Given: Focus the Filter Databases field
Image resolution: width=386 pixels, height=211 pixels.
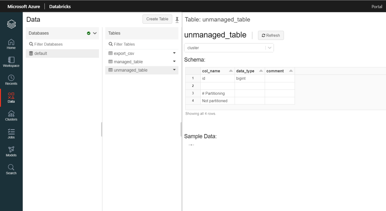Looking at the screenshot, I should click(x=62, y=44).
